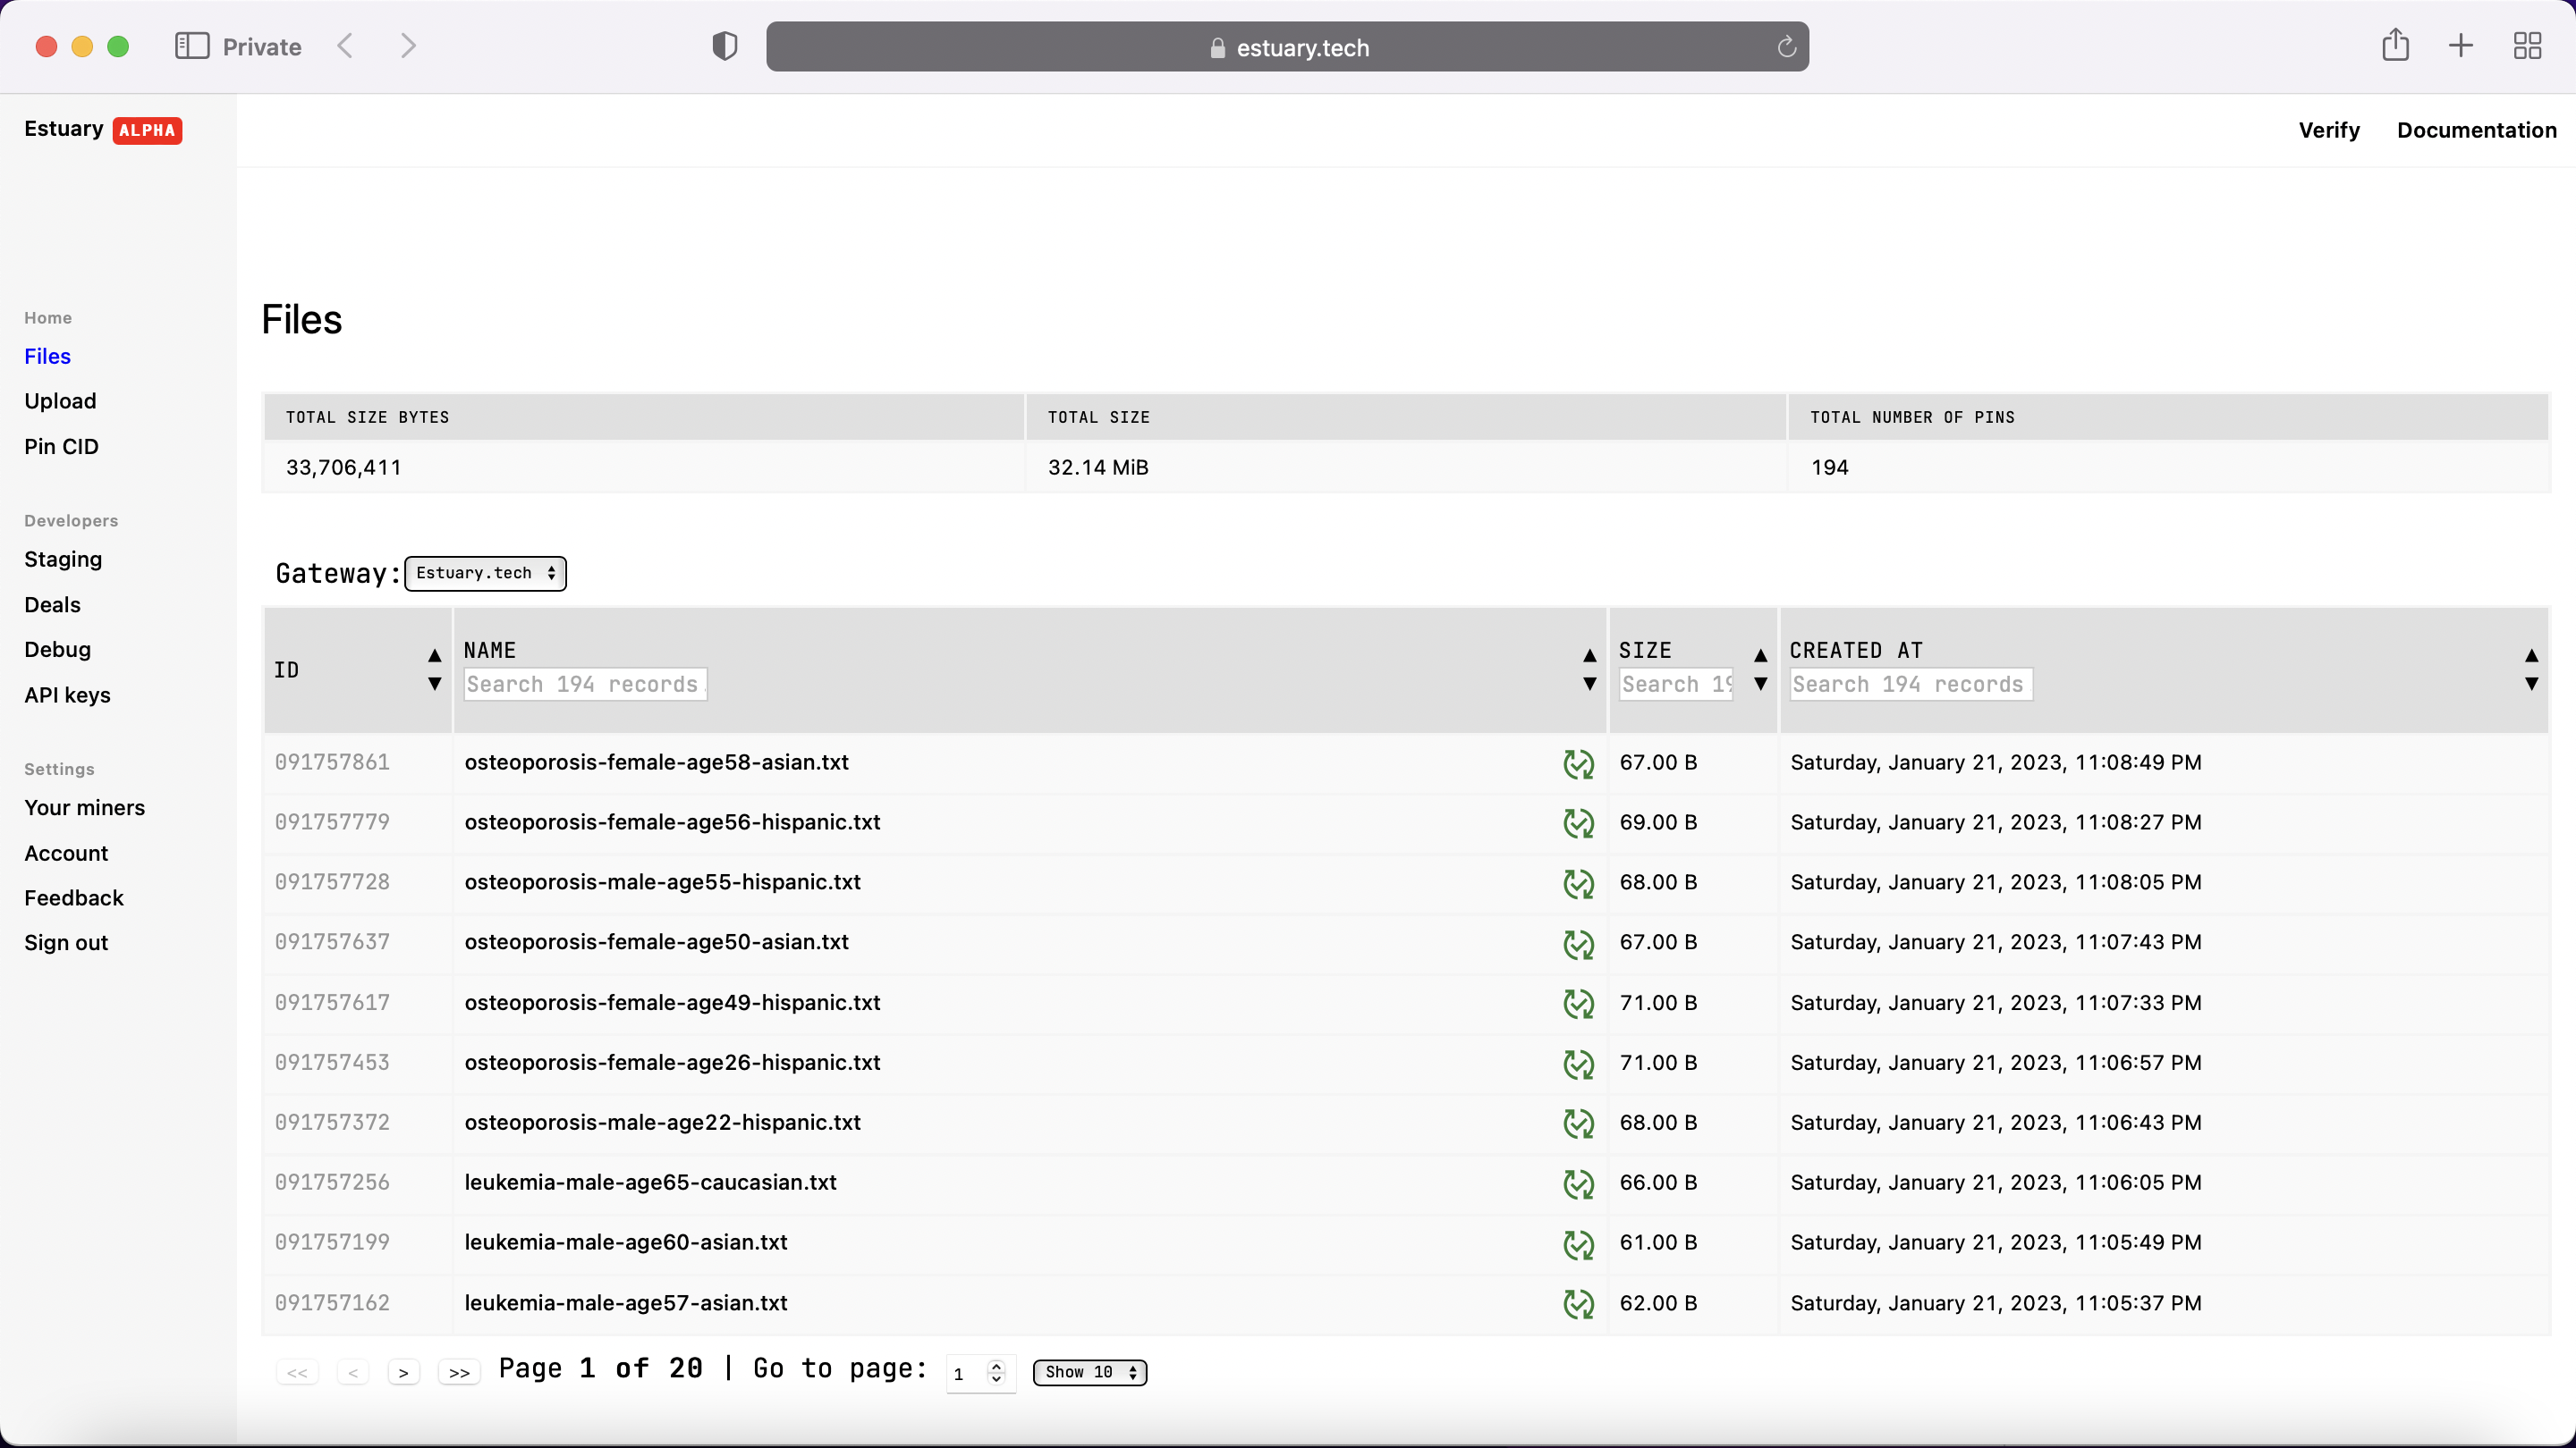Screen dimensions: 2576x1448
Task: Click Safari sidebar toggle icon
Action: click(x=192, y=46)
